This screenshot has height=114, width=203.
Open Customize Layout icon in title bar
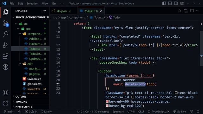tap(182, 3)
